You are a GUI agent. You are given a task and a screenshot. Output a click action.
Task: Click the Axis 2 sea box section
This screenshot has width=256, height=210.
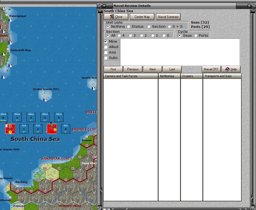click(38, 129)
